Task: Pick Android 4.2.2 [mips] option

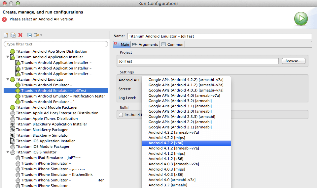Action: tap(186, 138)
